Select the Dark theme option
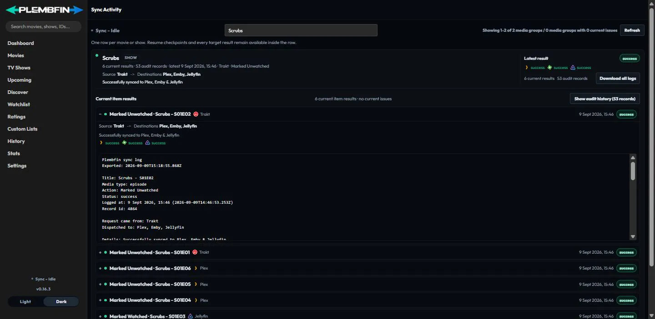Screen dimensions: 655x319 [x=61, y=302]
